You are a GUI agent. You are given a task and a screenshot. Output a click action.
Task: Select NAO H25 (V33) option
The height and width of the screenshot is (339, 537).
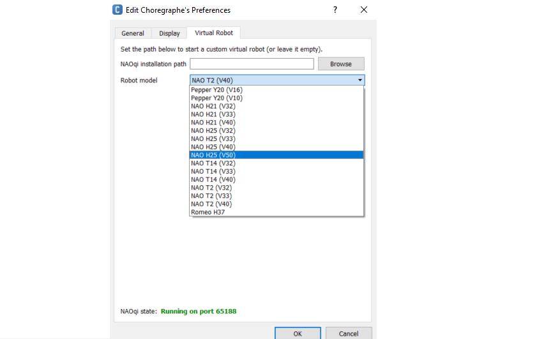coord(276,139)
